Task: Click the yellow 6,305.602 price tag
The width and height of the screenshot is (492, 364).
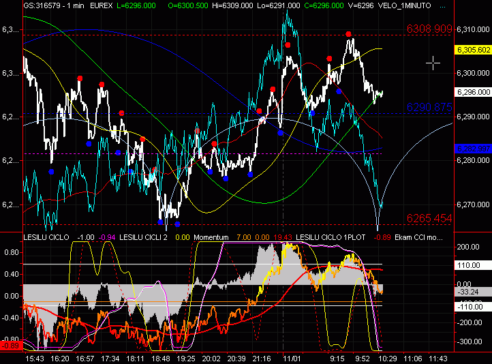Action: pos(473,50)
